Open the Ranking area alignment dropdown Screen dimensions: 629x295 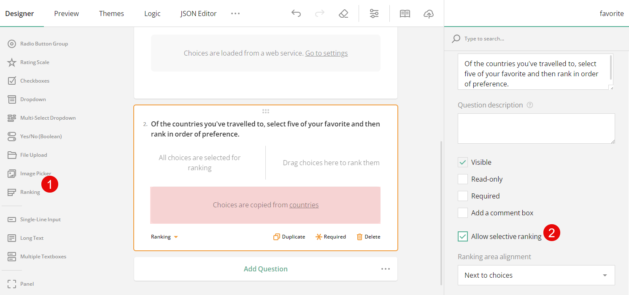[536, 275]
